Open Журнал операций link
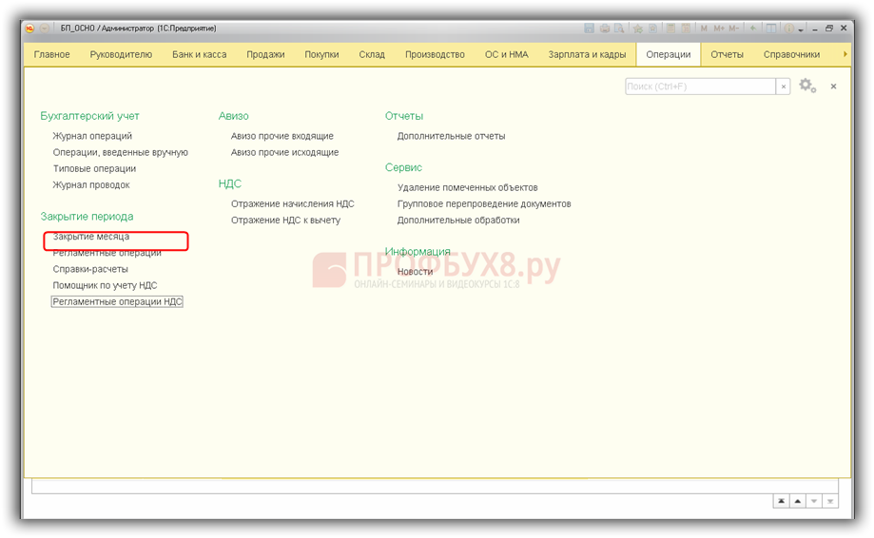The image size is (874, 538). click(x=92, y=136)
